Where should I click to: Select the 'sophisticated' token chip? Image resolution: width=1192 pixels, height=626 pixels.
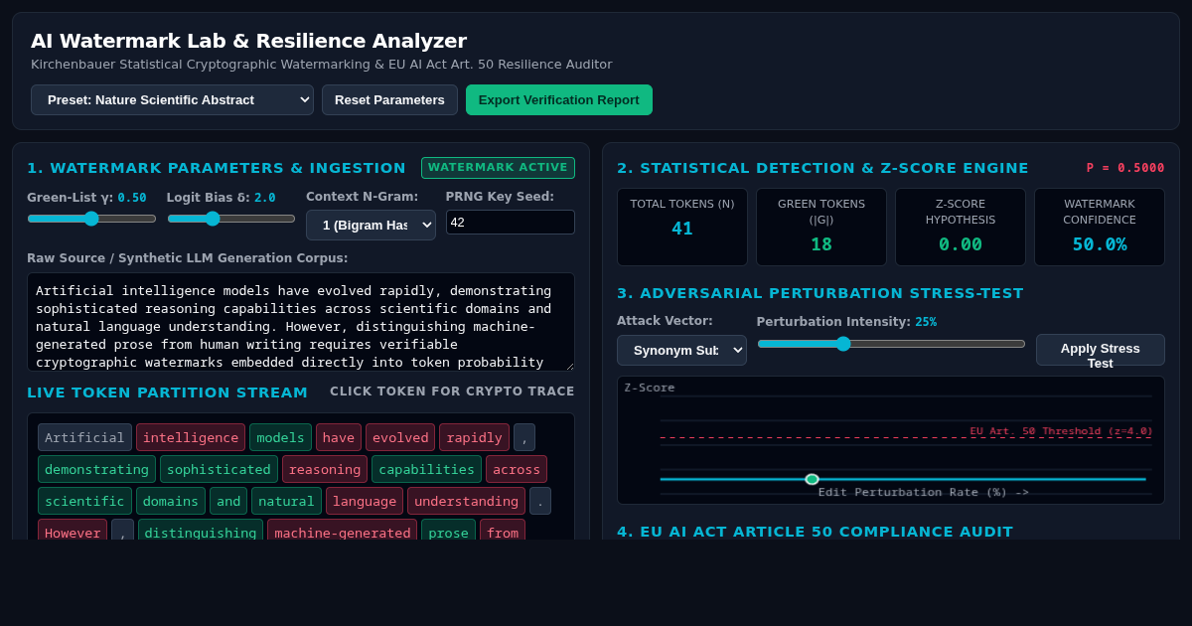click(219, 469)
